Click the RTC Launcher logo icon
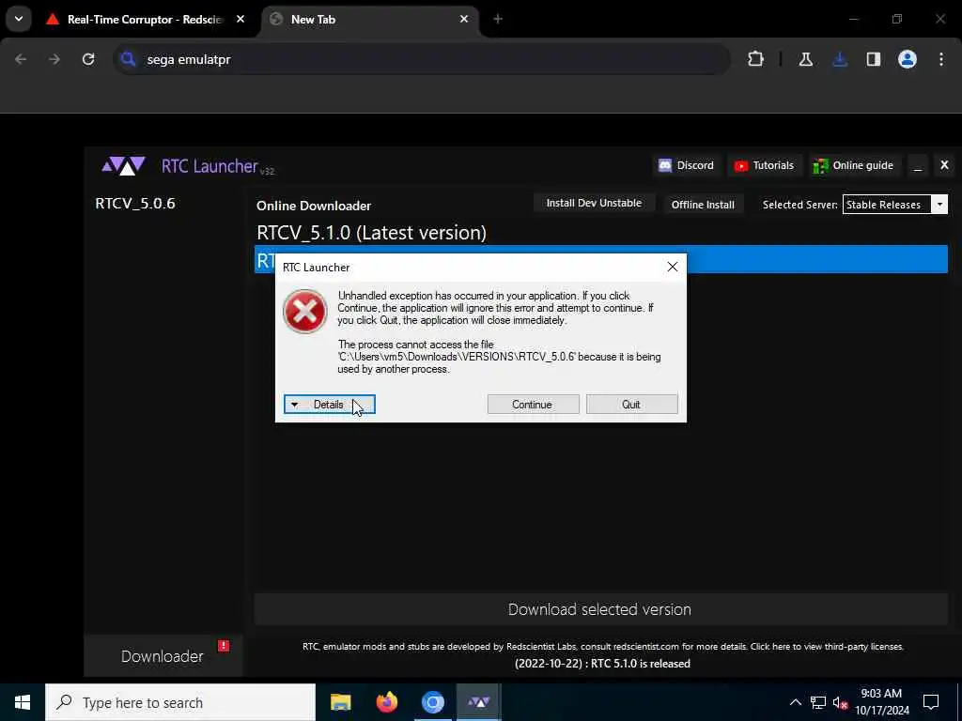This screenshot has width=962, height=721. [x=123, y=166]
